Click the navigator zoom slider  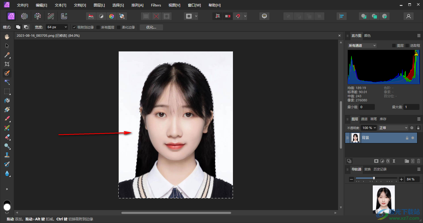374,178
